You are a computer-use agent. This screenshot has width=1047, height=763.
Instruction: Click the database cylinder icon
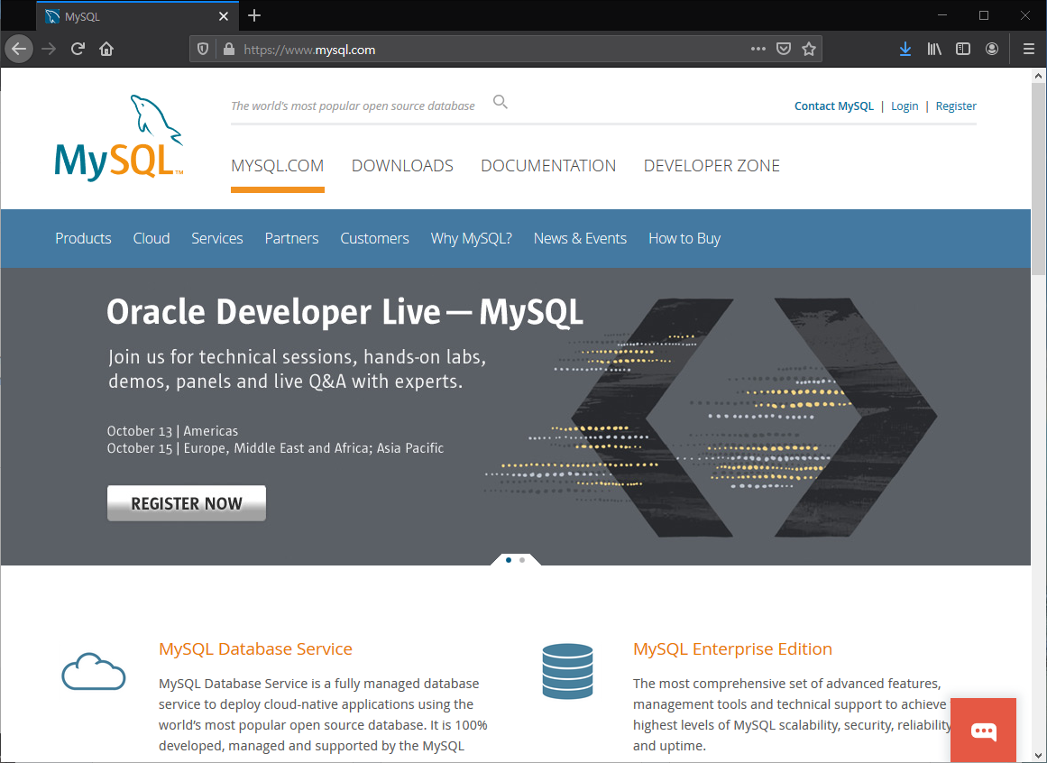point(567,671)
